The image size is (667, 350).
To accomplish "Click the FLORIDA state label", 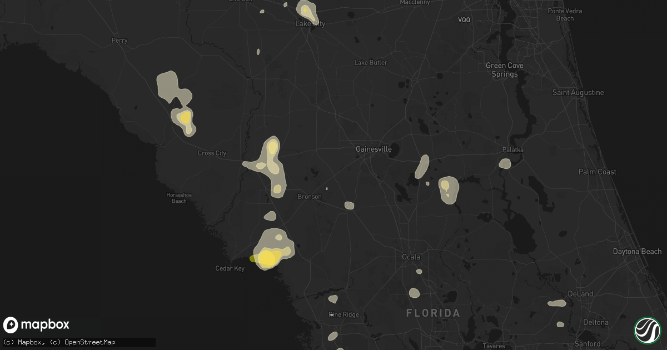I will coord(433,313).
